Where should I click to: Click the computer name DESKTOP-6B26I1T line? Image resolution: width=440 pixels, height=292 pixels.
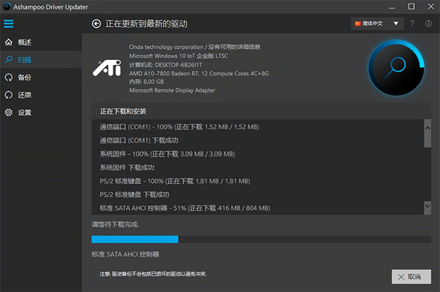pos(165,65)
